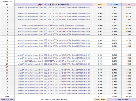Viewport: 136px width, 101px height.
Task: Select the date cell 2018-12-18
Action: pos(7,2)
